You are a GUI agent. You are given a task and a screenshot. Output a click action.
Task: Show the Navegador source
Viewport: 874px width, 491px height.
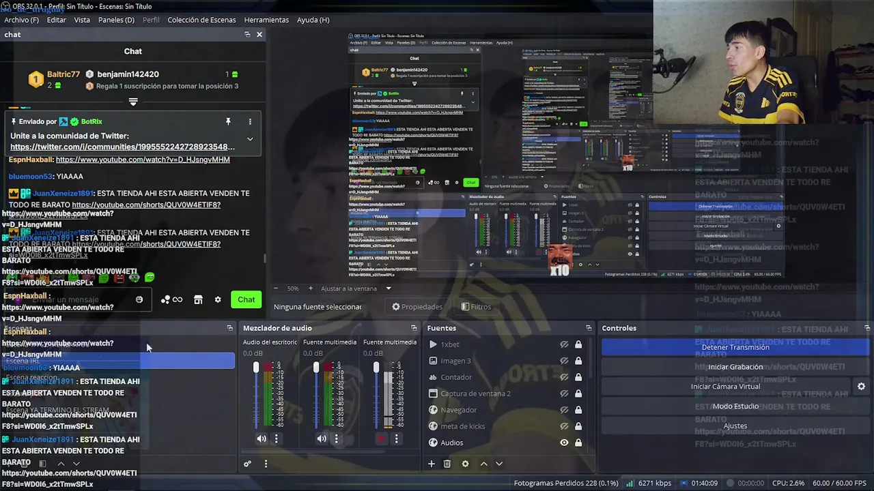pyautogui.click(x=564, y=410)
